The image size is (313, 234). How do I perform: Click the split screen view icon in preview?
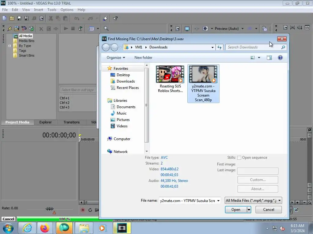[x=205, y=29]
